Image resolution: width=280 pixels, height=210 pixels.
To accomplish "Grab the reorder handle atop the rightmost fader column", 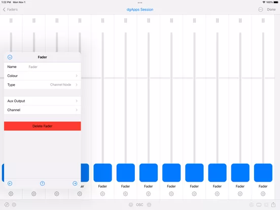I will click(x=263, y=20).
